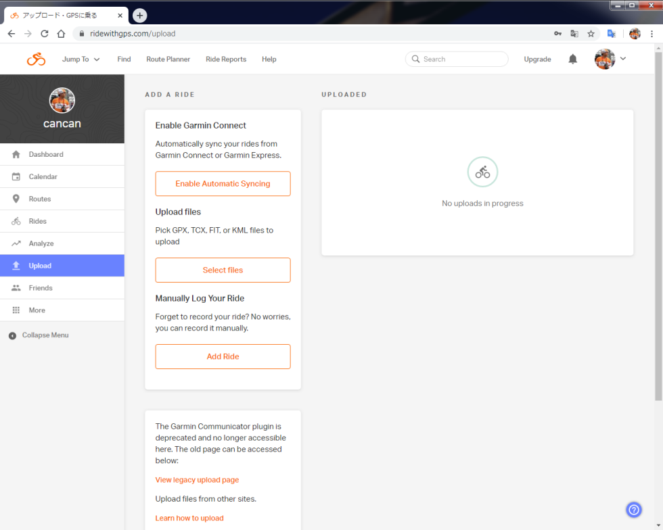This screenshot has height=530, width=663.
Task: Open Help from top navigation
Action: (269, 59)
